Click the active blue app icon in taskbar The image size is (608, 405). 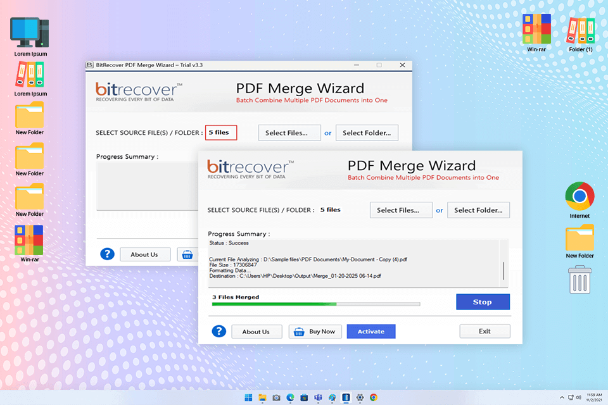click(346, 397)
